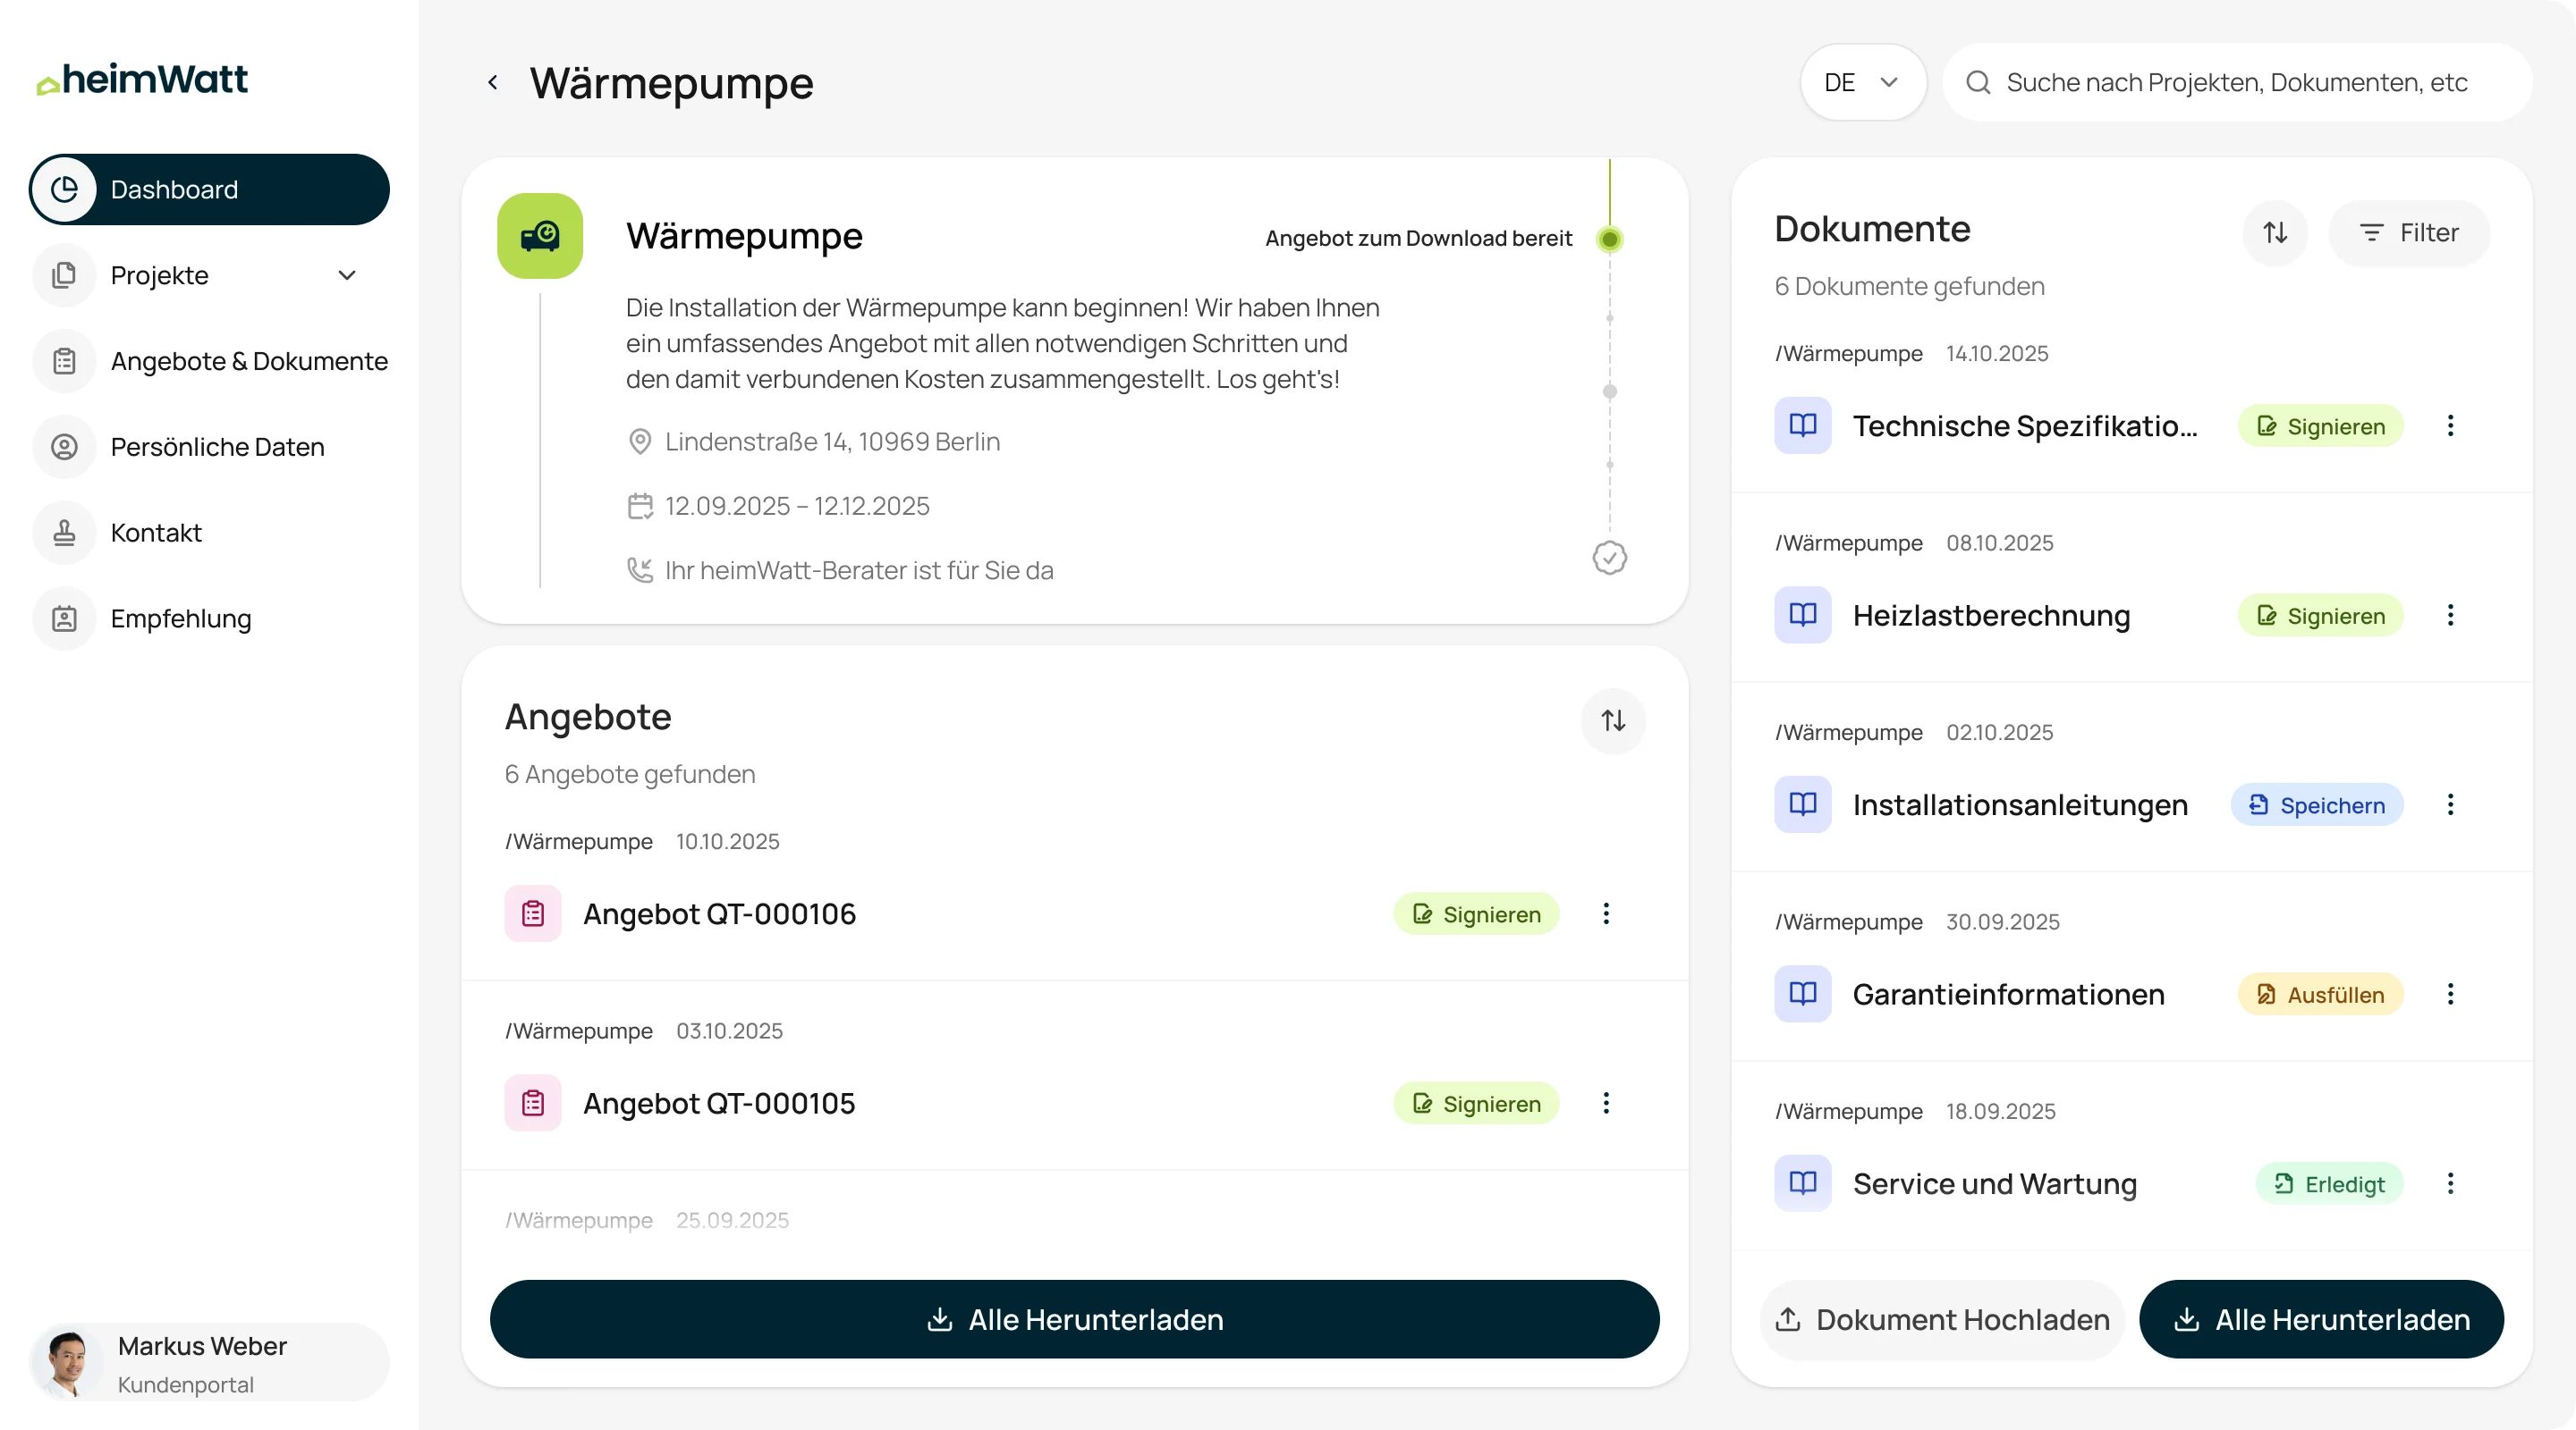Focus the project and document search field
The image size is (2576, 1430).
(x=2237, y=82)
